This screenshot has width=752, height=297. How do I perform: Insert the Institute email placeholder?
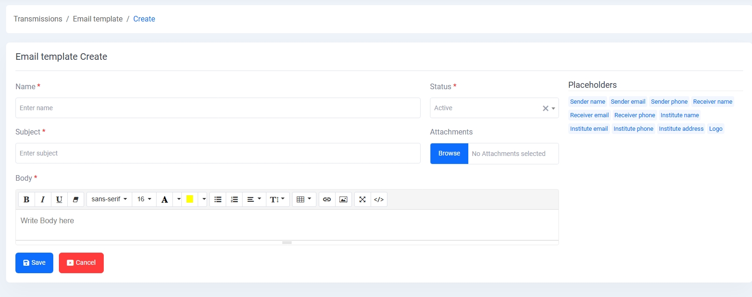(589, 129)
